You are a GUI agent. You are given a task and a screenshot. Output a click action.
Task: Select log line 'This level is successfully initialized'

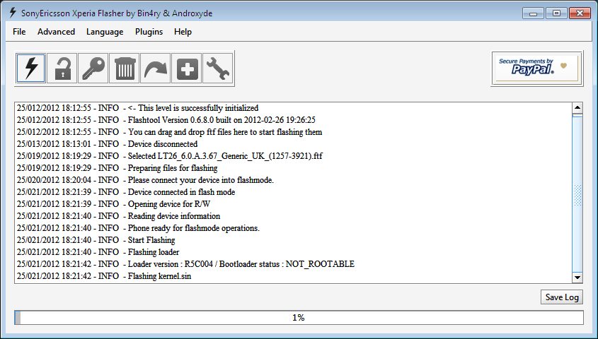[x=138, y=108]
